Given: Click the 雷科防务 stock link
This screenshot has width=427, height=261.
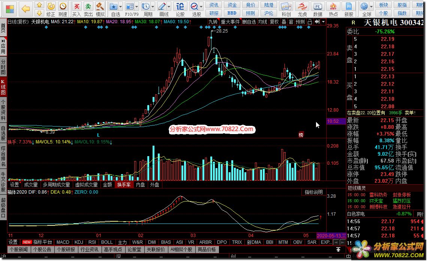Looking at the screenshot, I should [x=378, y=195].
